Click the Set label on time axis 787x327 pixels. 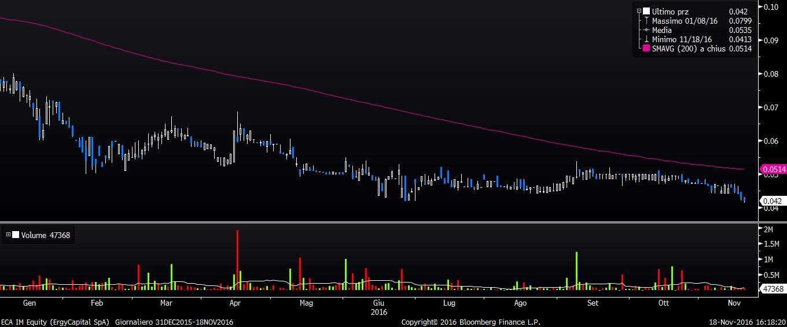[593, 303]
